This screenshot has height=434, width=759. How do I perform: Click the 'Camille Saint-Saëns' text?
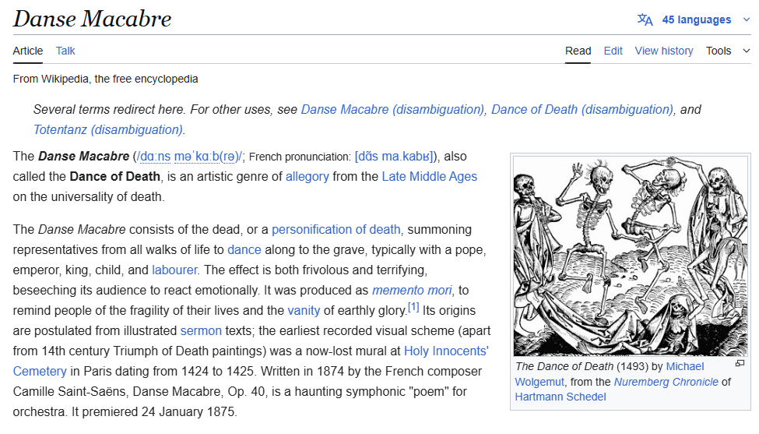pos(70,391)
